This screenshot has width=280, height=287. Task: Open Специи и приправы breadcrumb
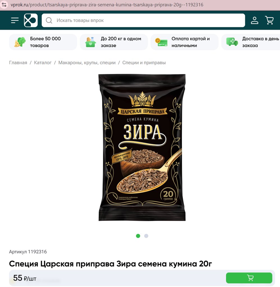click(144, 63)
